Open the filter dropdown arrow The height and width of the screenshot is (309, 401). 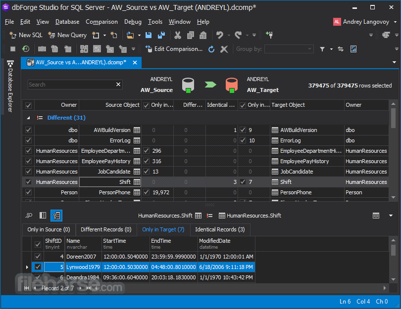[331, 49]
